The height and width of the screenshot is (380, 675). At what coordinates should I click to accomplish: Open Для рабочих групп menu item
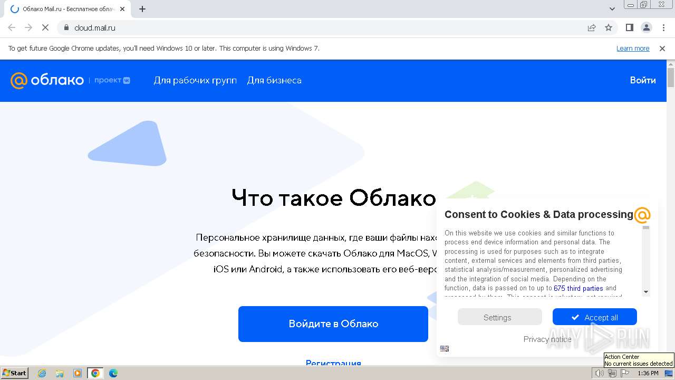[195, 80]
